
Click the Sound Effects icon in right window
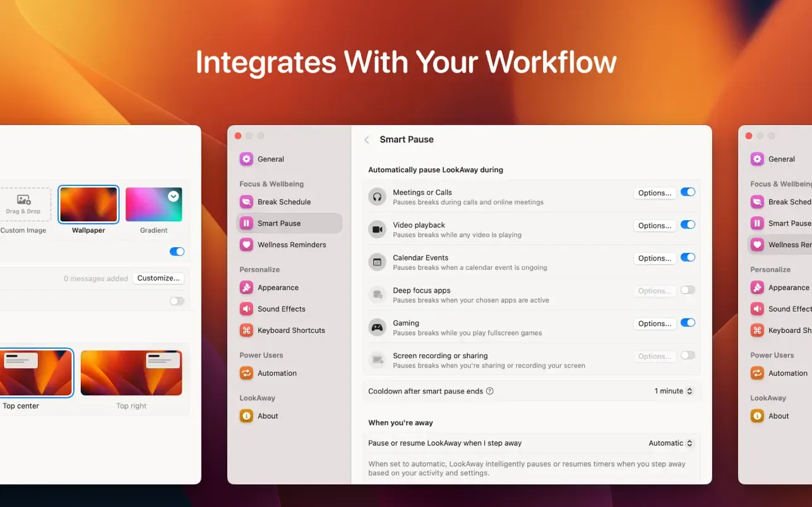pos(757,309)
